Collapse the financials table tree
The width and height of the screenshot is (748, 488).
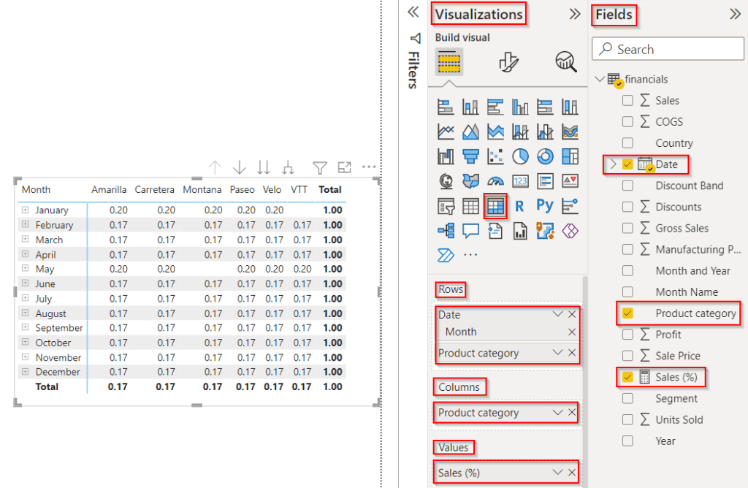tap(600, 79)
